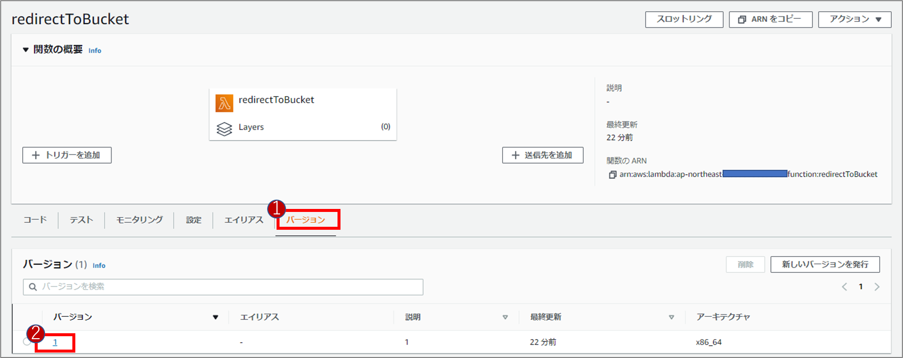Click the トリガーを追加 button
903x358 pixels.
67,155
